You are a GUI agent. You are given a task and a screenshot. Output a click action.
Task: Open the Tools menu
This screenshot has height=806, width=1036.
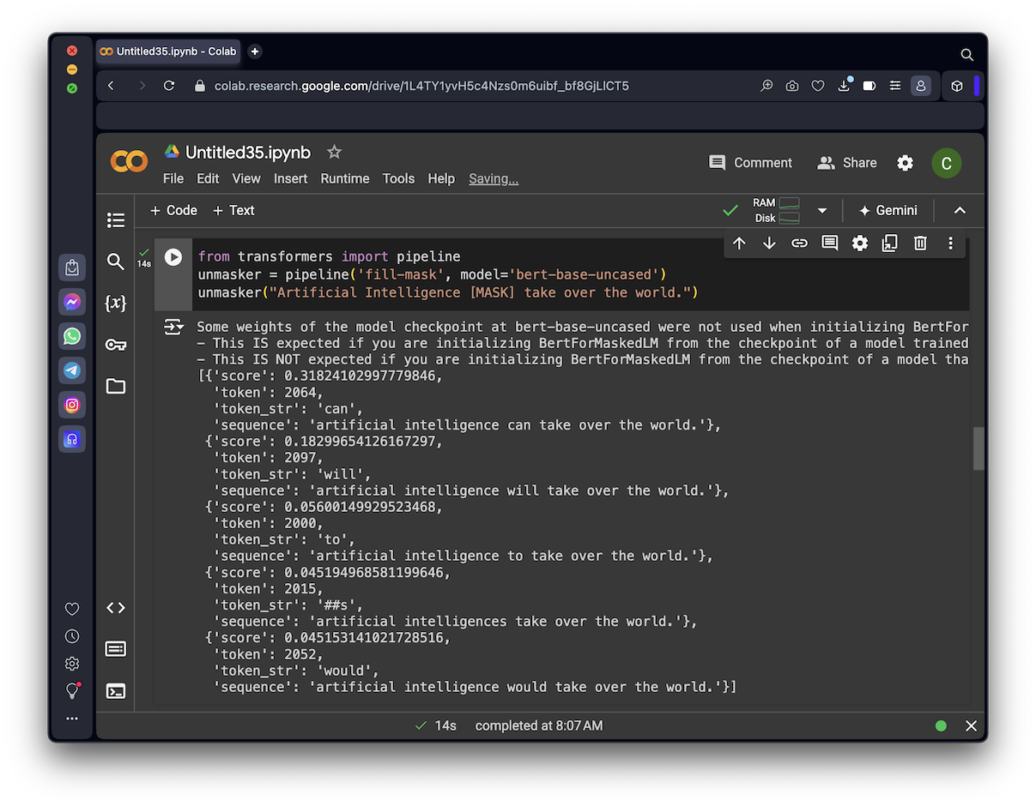coord(398,178)
